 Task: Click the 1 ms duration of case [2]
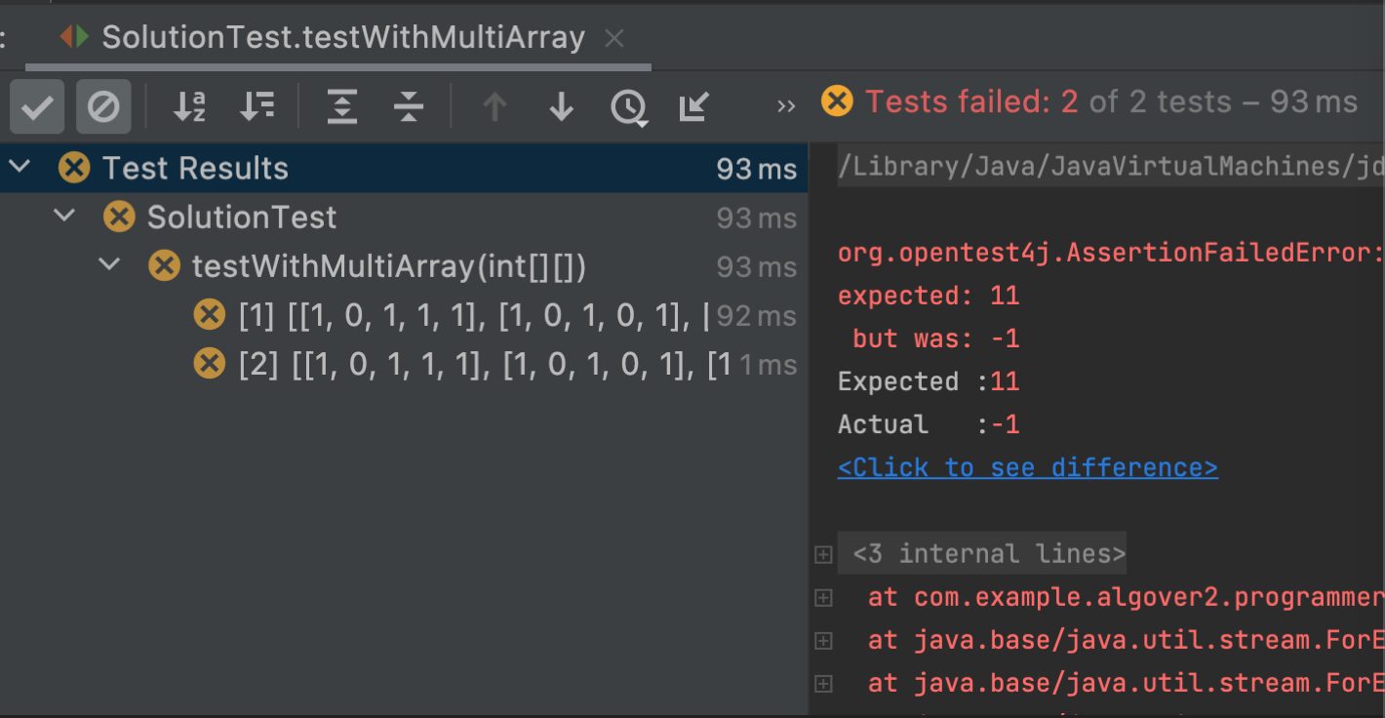tap(768, 365)
